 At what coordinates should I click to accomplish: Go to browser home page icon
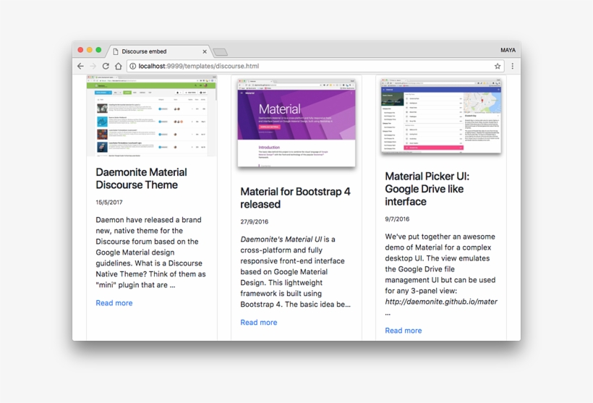coord(118,66)
